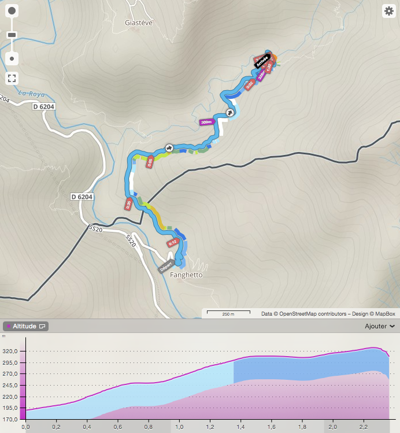
Task: Click the Fanghetto village label
Action: click(x=186, y=275)
